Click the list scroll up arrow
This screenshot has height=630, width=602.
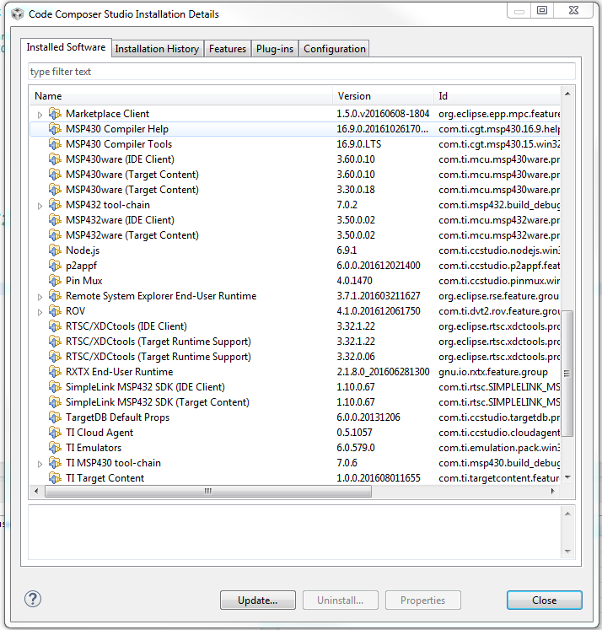(x=567, y=94)
